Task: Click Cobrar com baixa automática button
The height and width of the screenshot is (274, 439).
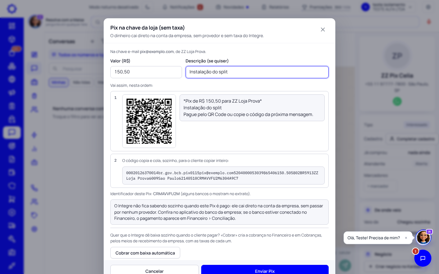Action: (145, 253)
